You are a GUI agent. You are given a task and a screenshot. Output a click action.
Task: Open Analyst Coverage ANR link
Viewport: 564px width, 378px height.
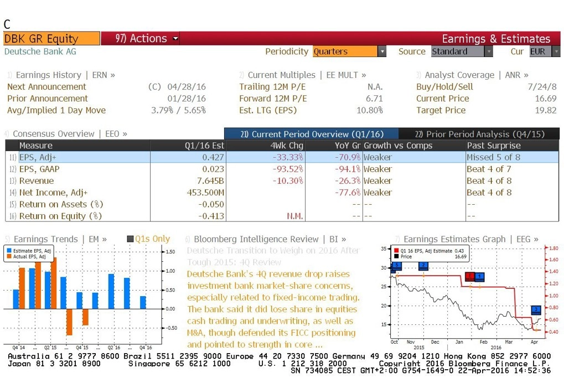click(476, 75)
